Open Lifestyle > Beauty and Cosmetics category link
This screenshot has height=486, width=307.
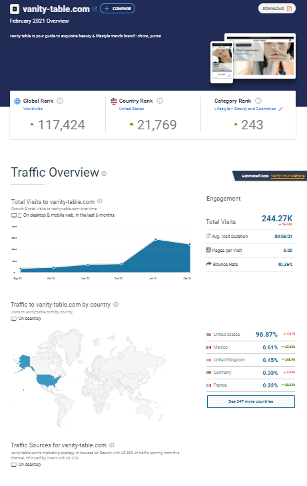[245, 109]
